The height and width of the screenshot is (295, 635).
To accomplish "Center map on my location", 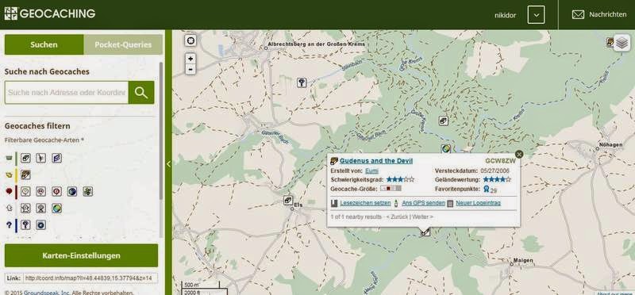I will (x=190, y=40).
